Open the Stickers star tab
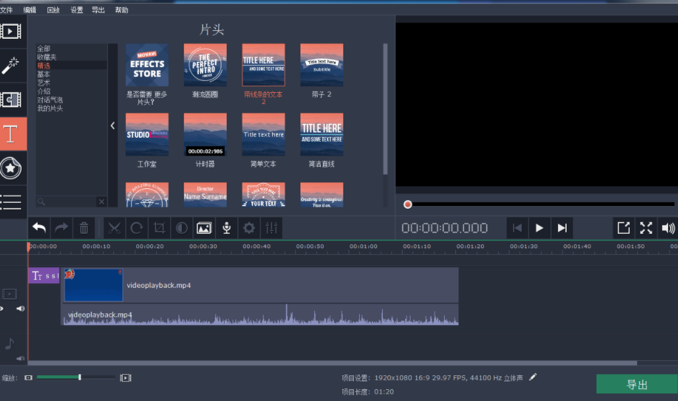The height and width of the screenshot is (401, 678). pos(11,168)
